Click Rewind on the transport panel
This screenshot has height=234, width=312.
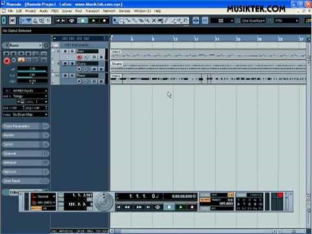pyautogui.click(x=127, y=207)
